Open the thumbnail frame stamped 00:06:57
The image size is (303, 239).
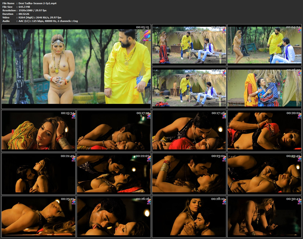pos(264,88)
